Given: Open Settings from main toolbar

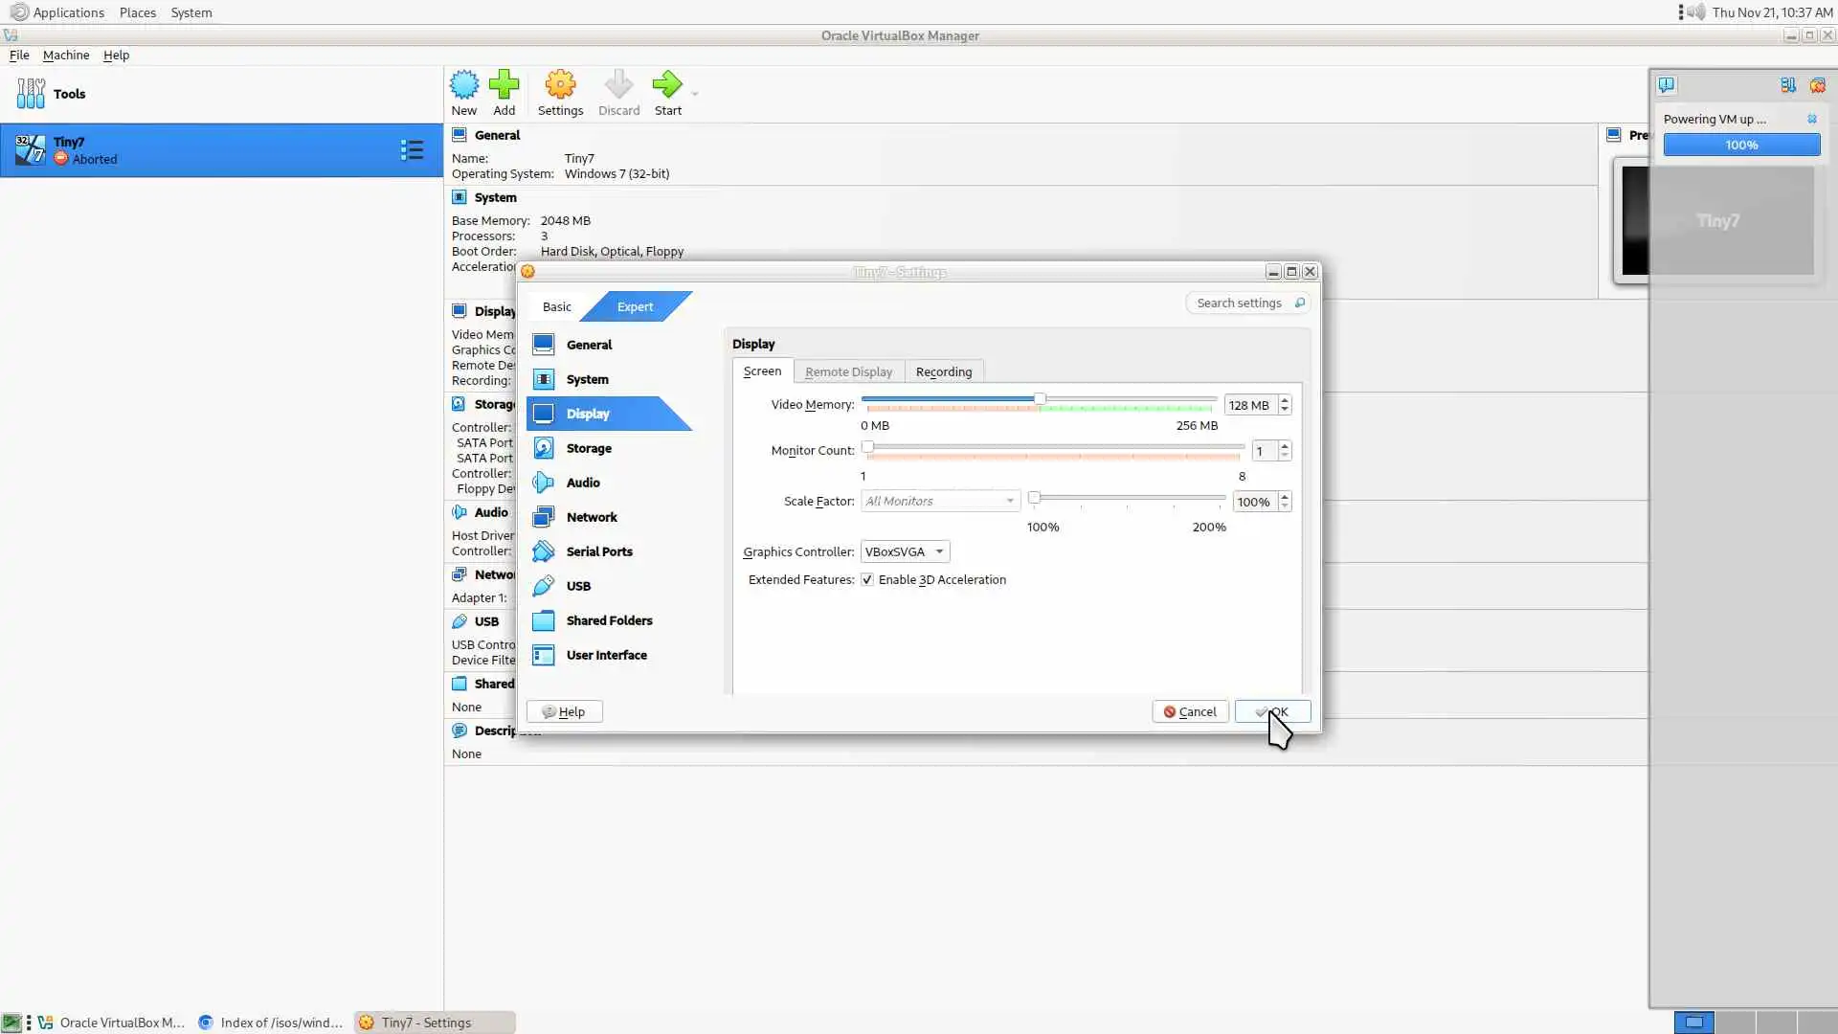Looking at the screenshot, I should (x=560, y=85).
